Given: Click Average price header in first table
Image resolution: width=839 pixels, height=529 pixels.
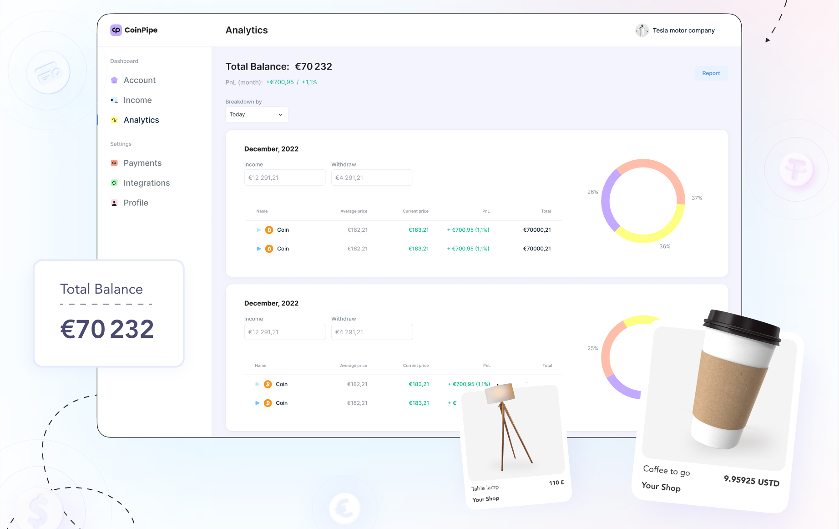Looking at the screenshot, I should point(354,211).
